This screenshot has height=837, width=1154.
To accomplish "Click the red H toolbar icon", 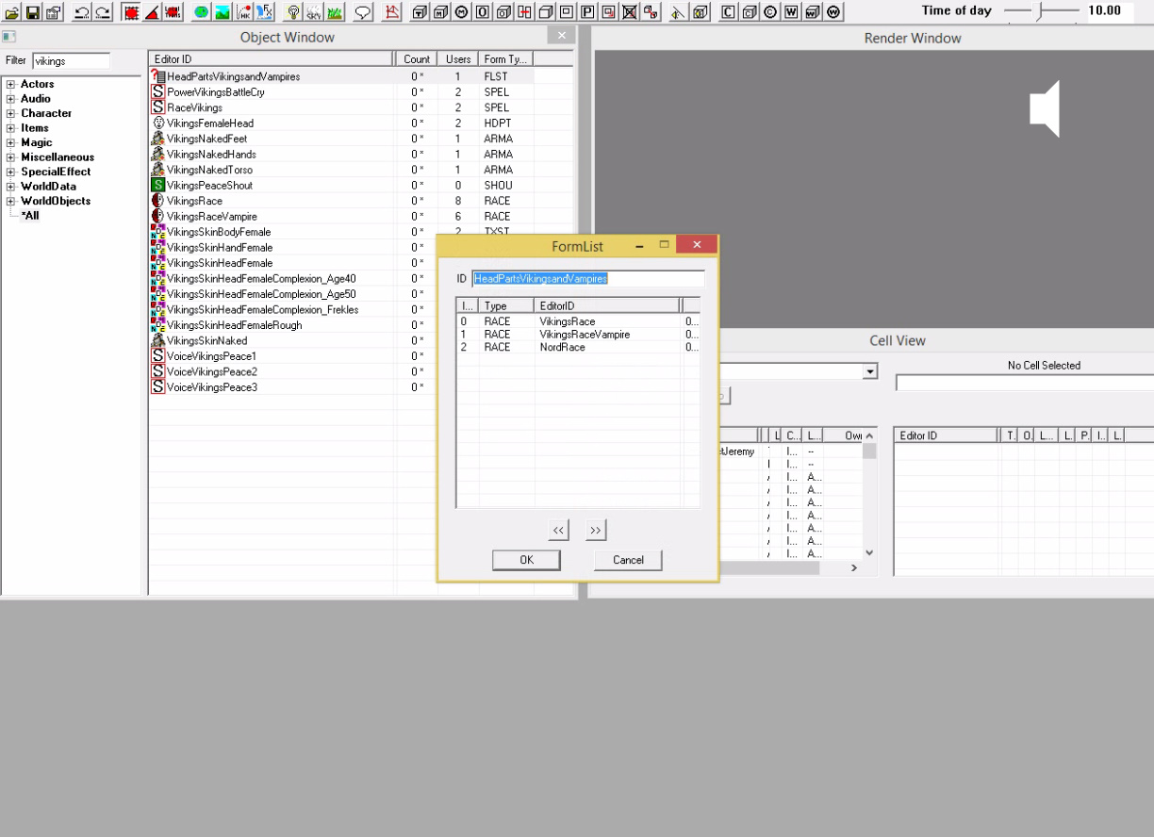I will (524, 12).
